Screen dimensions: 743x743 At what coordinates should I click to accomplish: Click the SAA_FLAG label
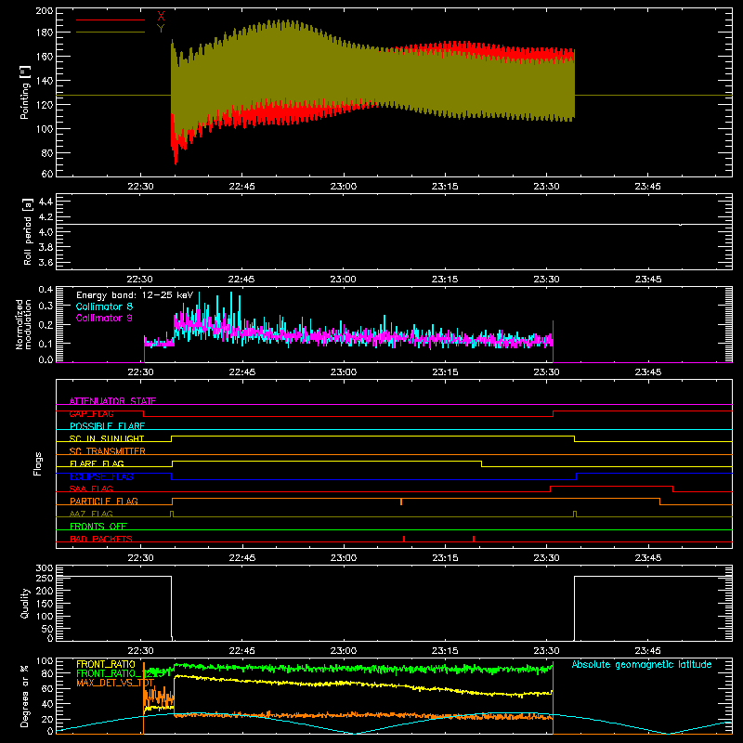tap(91, 489)
